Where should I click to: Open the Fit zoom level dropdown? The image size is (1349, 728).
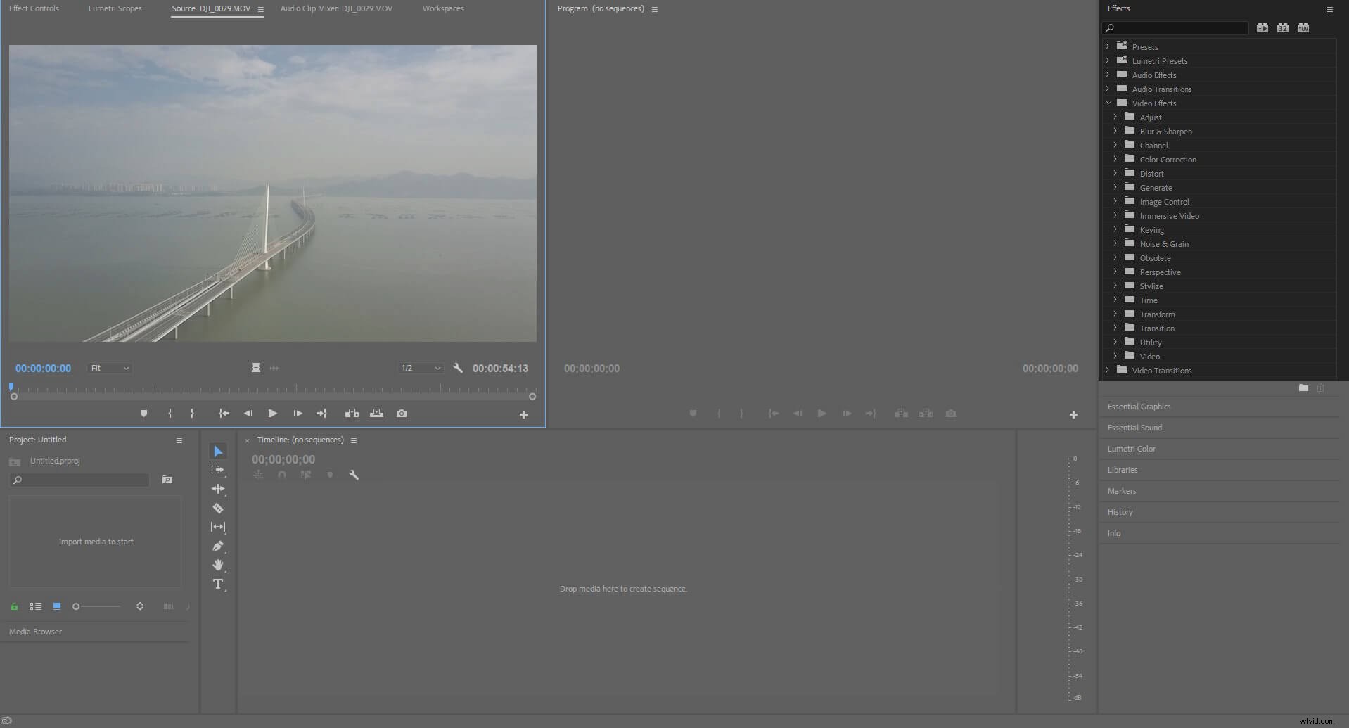[x=109, y=368]
